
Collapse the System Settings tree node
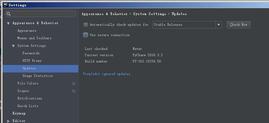coord(13,46)
